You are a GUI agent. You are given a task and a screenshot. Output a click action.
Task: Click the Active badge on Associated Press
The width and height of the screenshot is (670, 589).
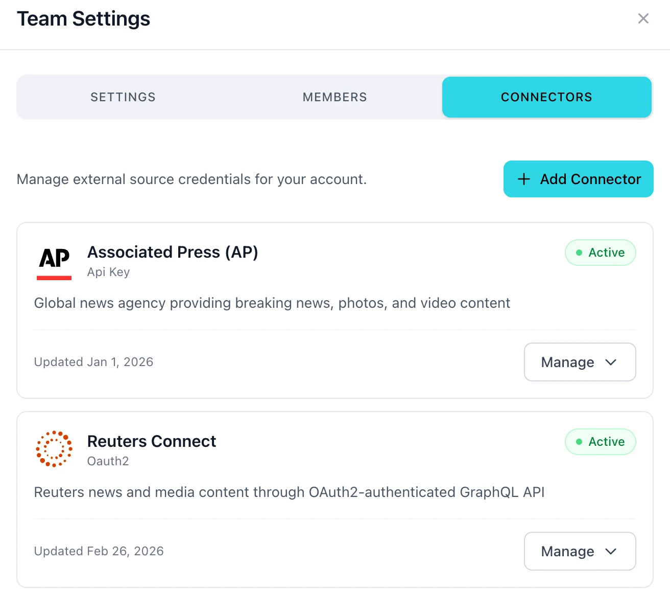pyautogui.click(x=601, y=253)
